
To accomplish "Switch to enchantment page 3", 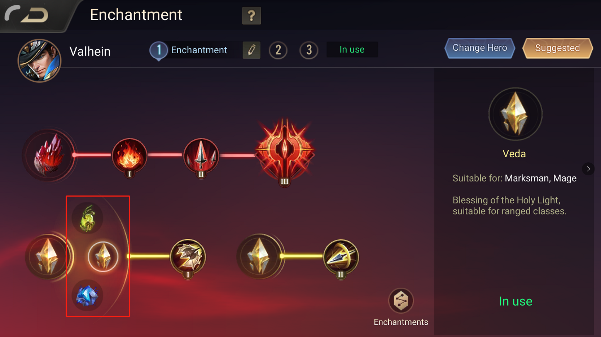I will (309, 50).
